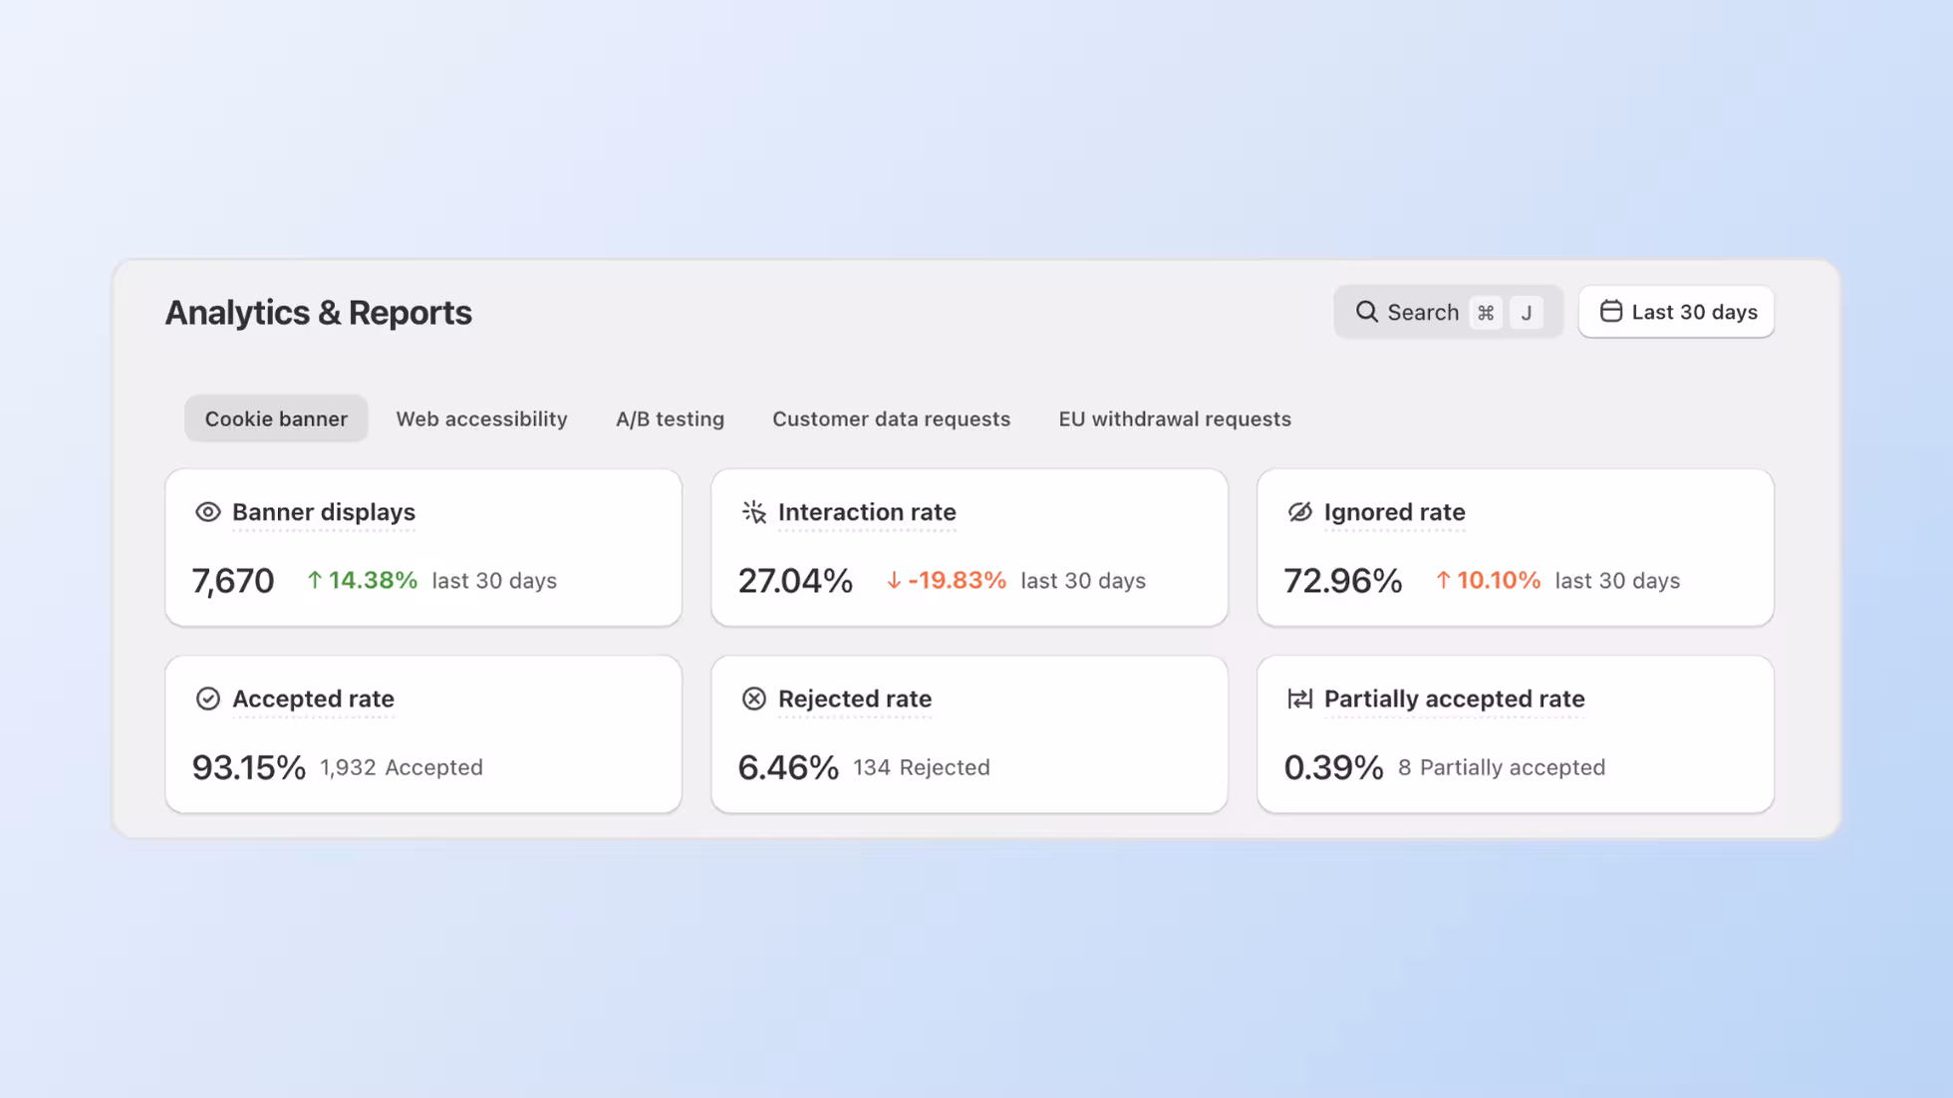Click the -19.83% change figure
Screen dimensions: 1953x1098
(957, 580)
